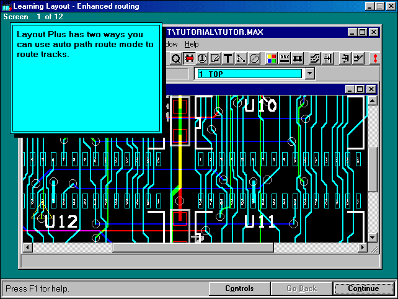The image size is (398, 299).
Task: Select the Obstacle tool icon
Action: (x=215, y=59)
